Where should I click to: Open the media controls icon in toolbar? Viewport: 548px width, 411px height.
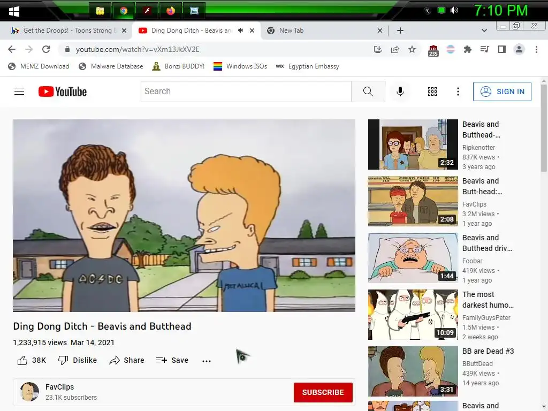484,49
